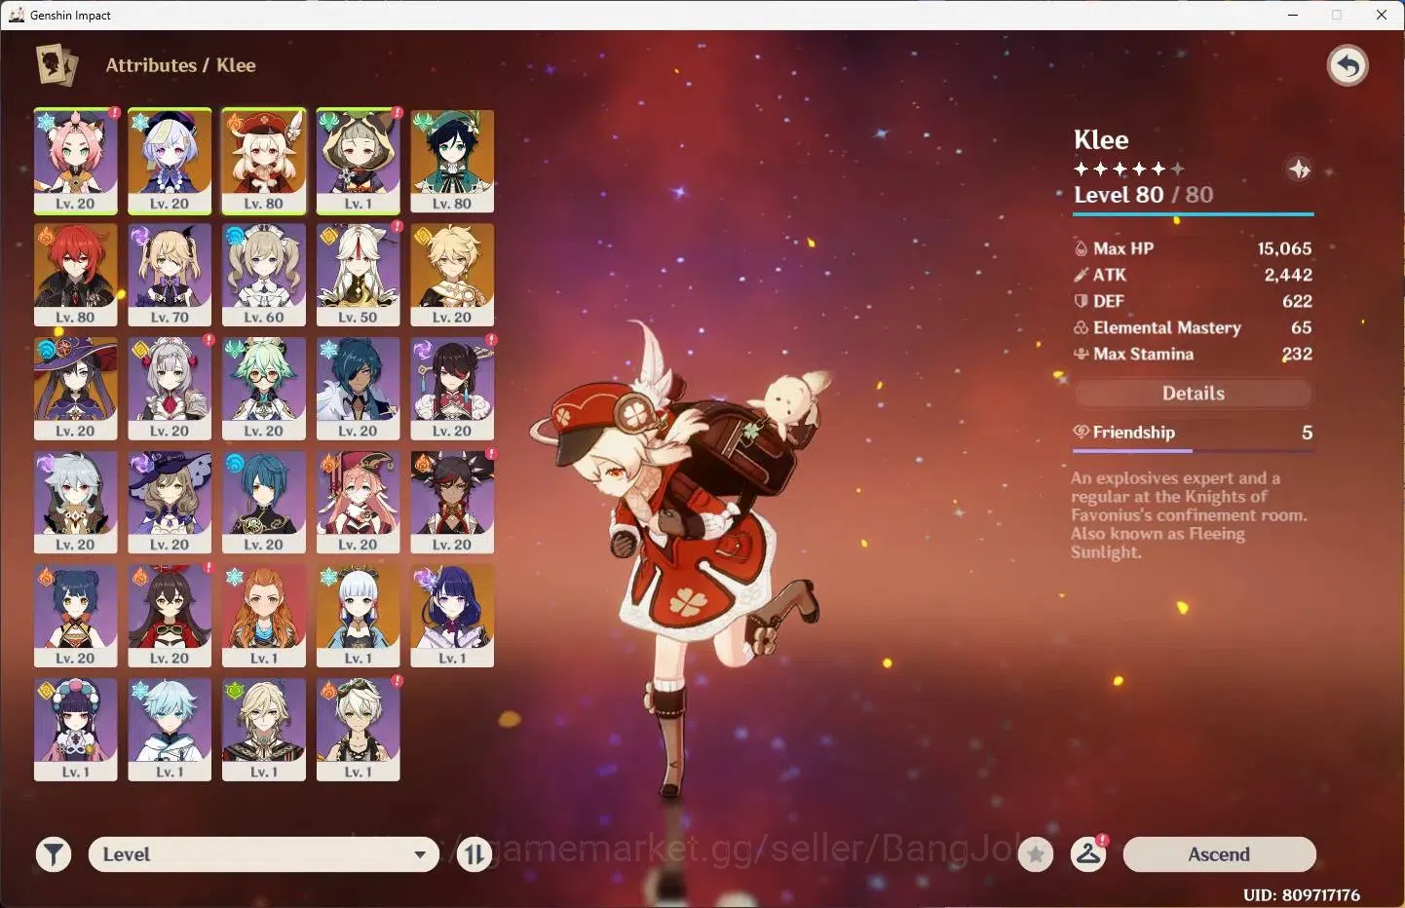Select Xingqiu portrait with blue hair
This screenshot has height=908, width=1405.
(x=263, y=503)
